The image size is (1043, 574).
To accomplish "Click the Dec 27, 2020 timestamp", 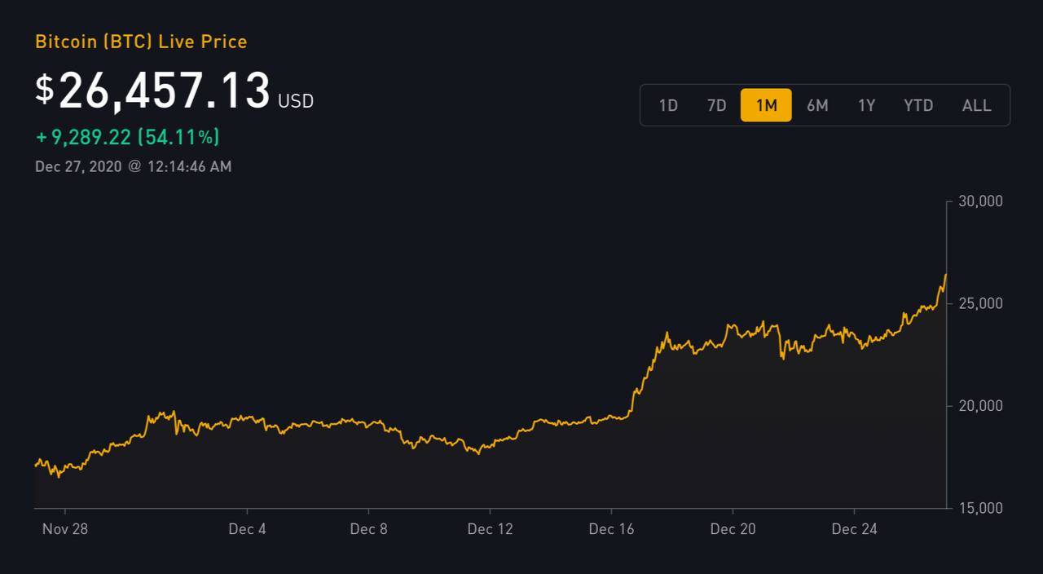I will (133, 166).
